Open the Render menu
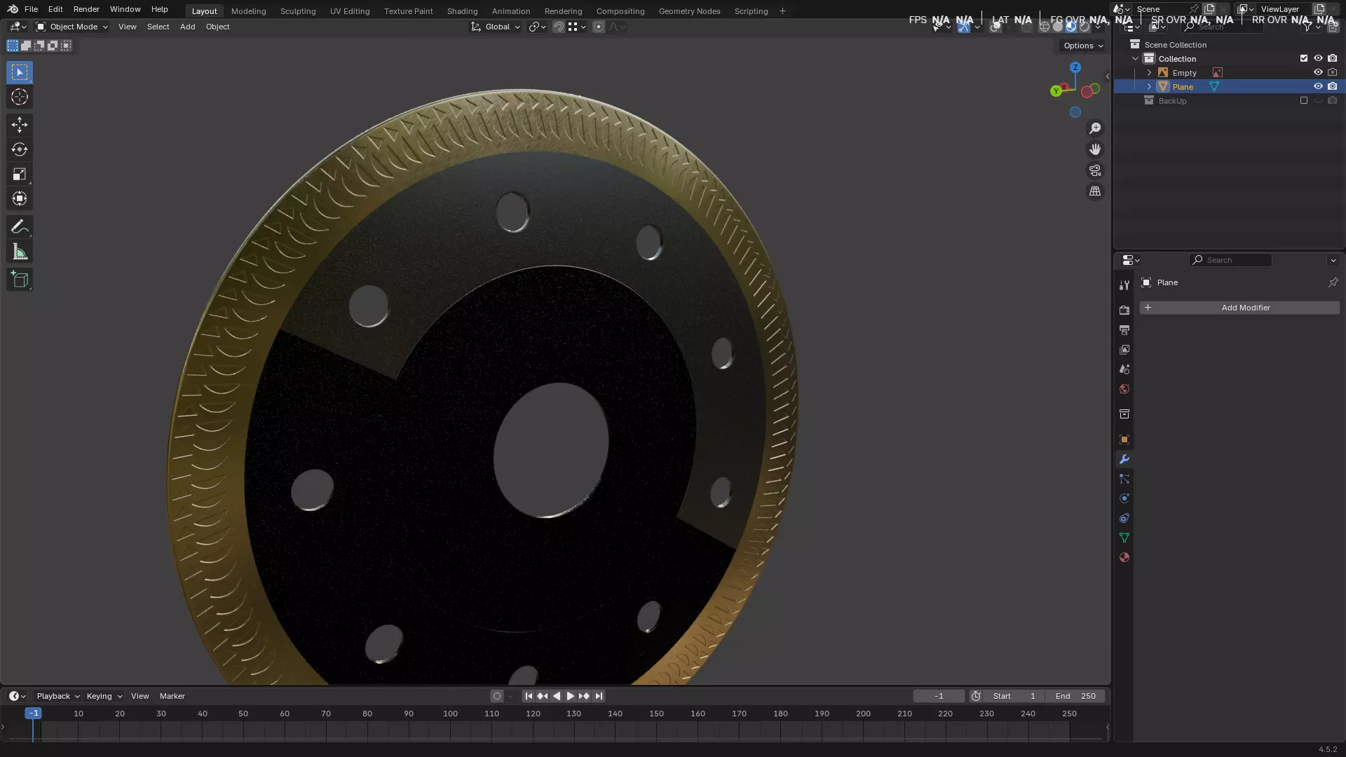Screen dimensions: 1346x757 [86, 9]
